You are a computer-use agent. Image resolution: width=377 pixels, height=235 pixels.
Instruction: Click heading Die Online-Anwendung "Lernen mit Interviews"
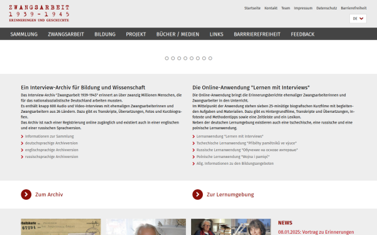click(x=251, y=88)
